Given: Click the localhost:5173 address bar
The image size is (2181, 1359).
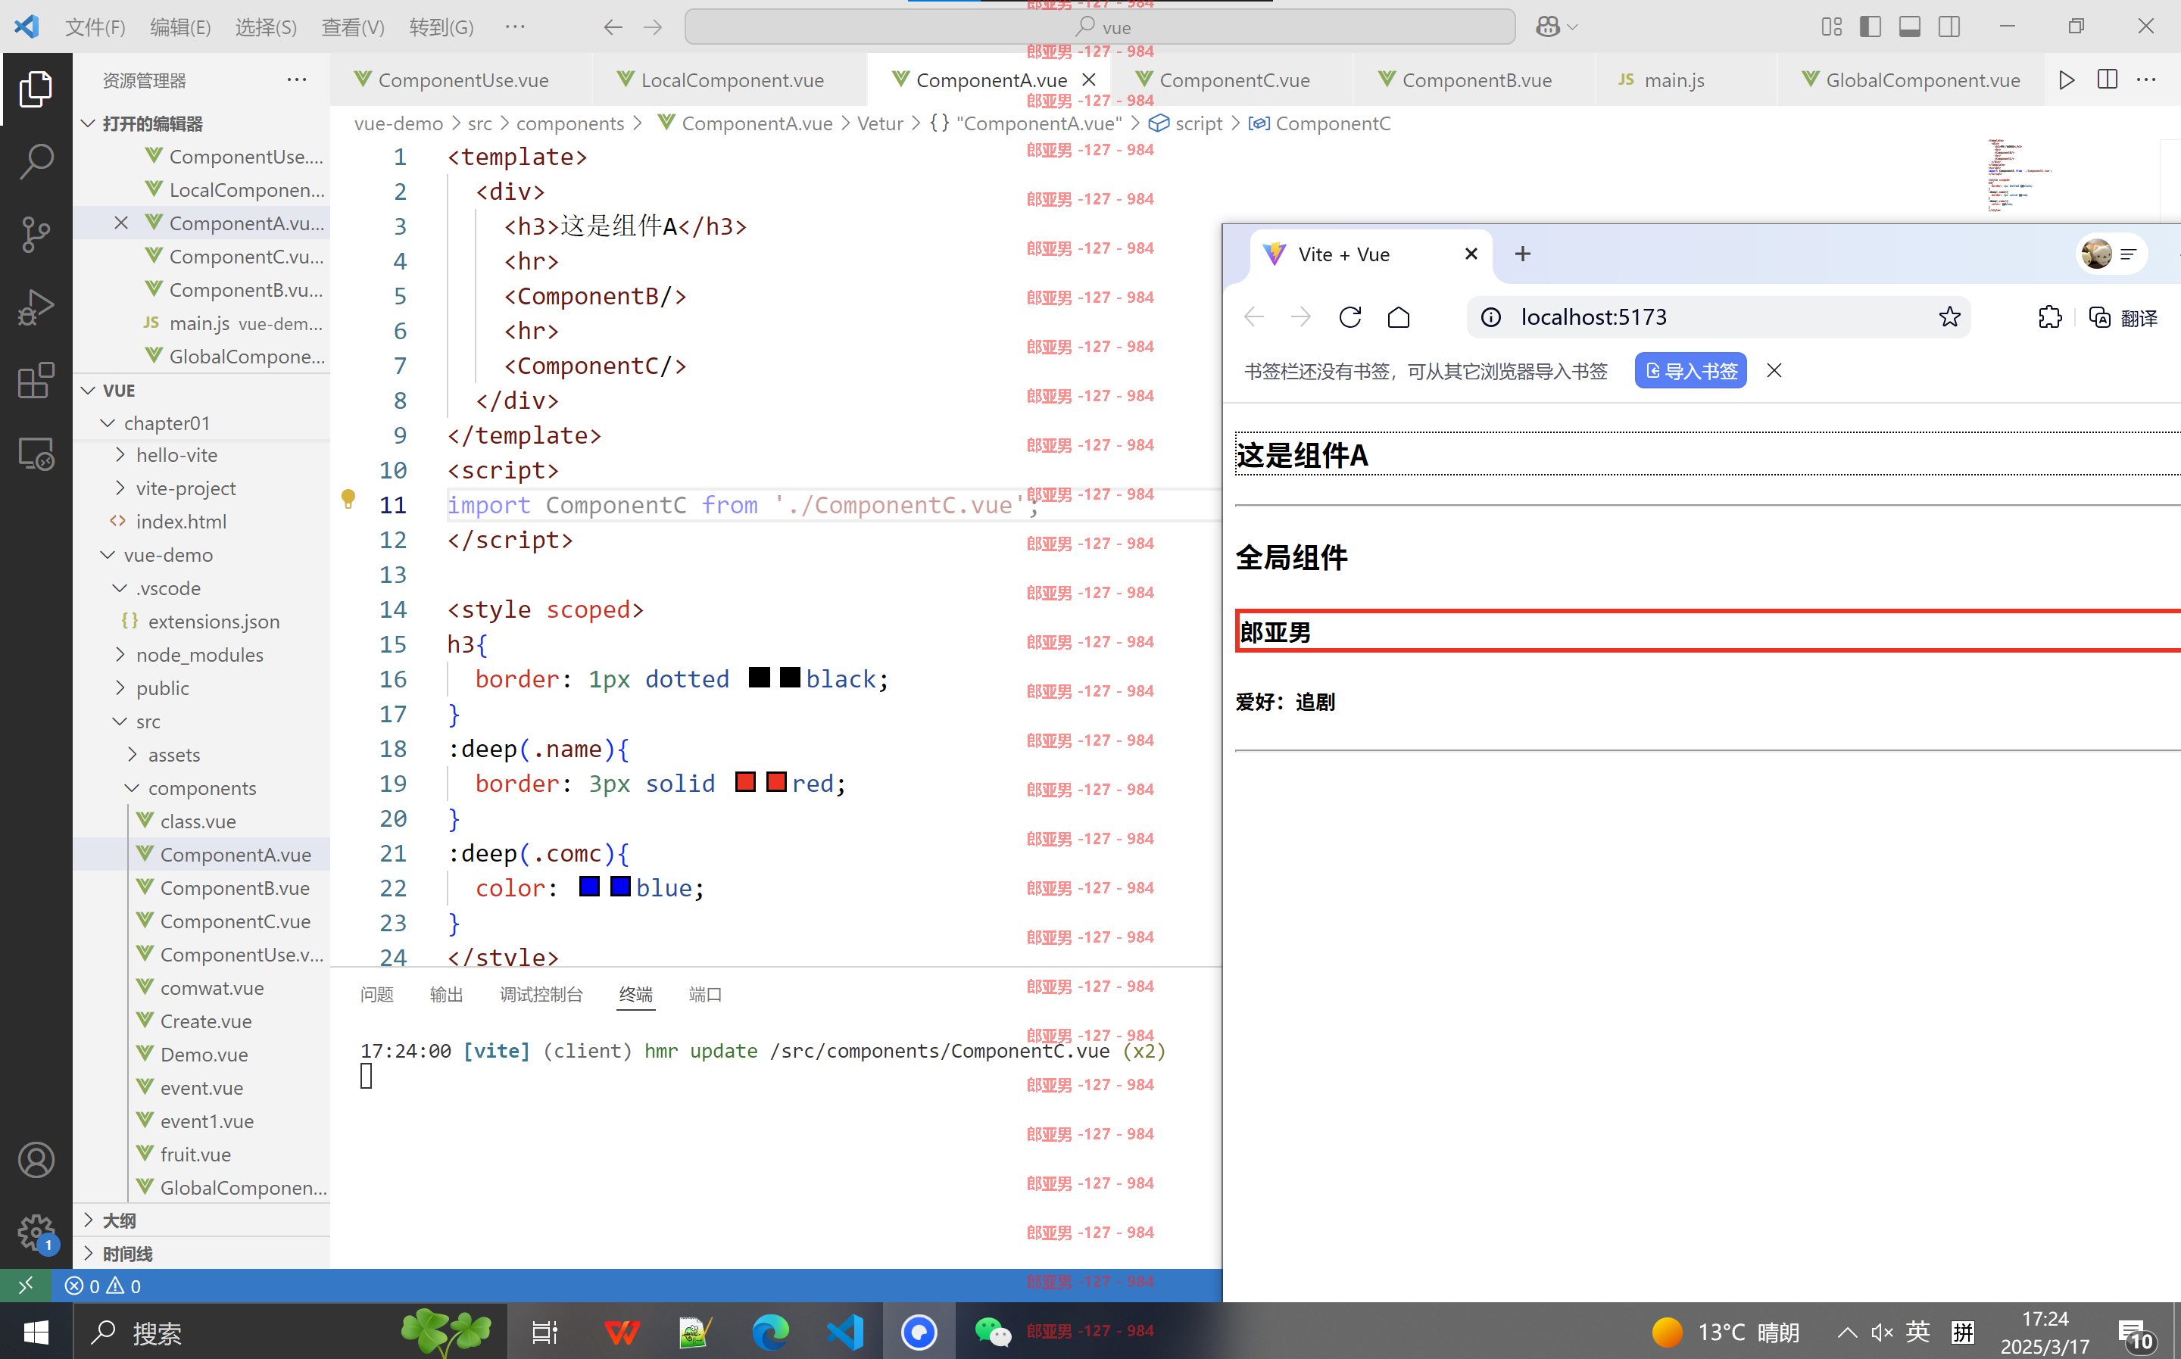Looking at the screenshot, I should (1718, 317).
